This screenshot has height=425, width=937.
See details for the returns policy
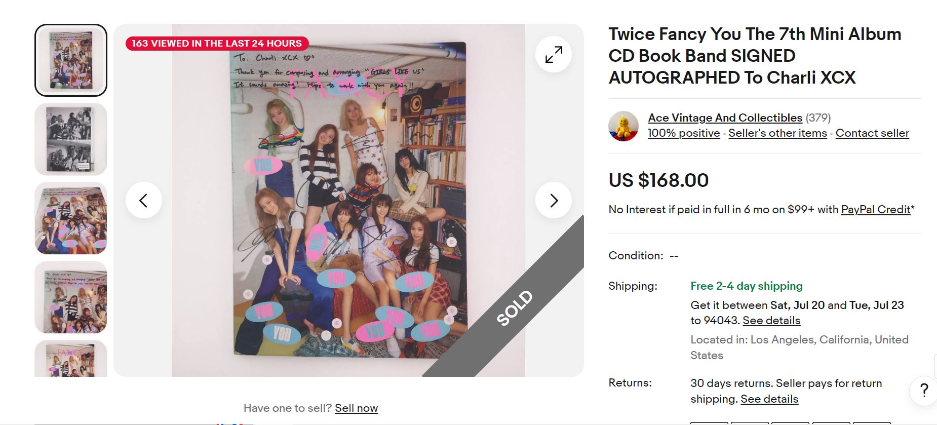pyautogui.click(x=769, y=399)
